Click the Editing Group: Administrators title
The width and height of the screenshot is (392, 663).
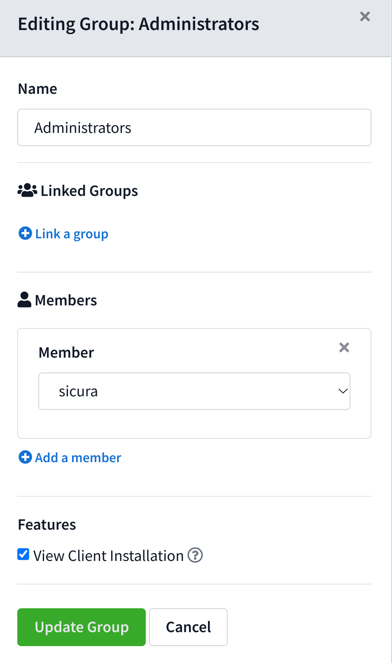[139, 24]
